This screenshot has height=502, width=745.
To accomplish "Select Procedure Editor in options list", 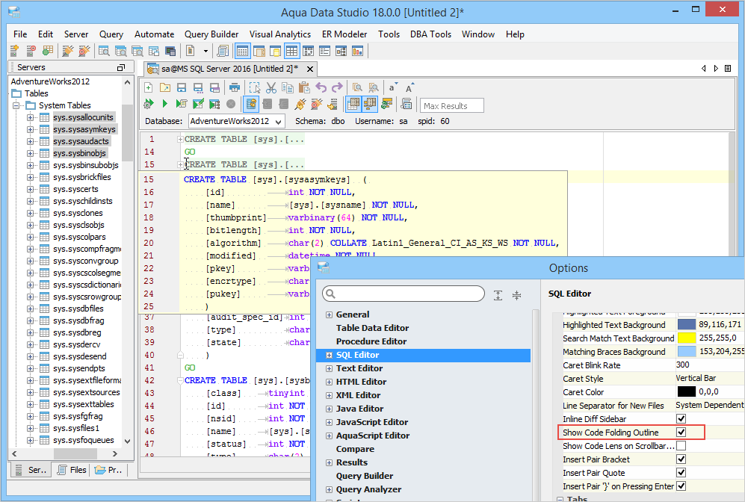I will [x=371, y=341].
